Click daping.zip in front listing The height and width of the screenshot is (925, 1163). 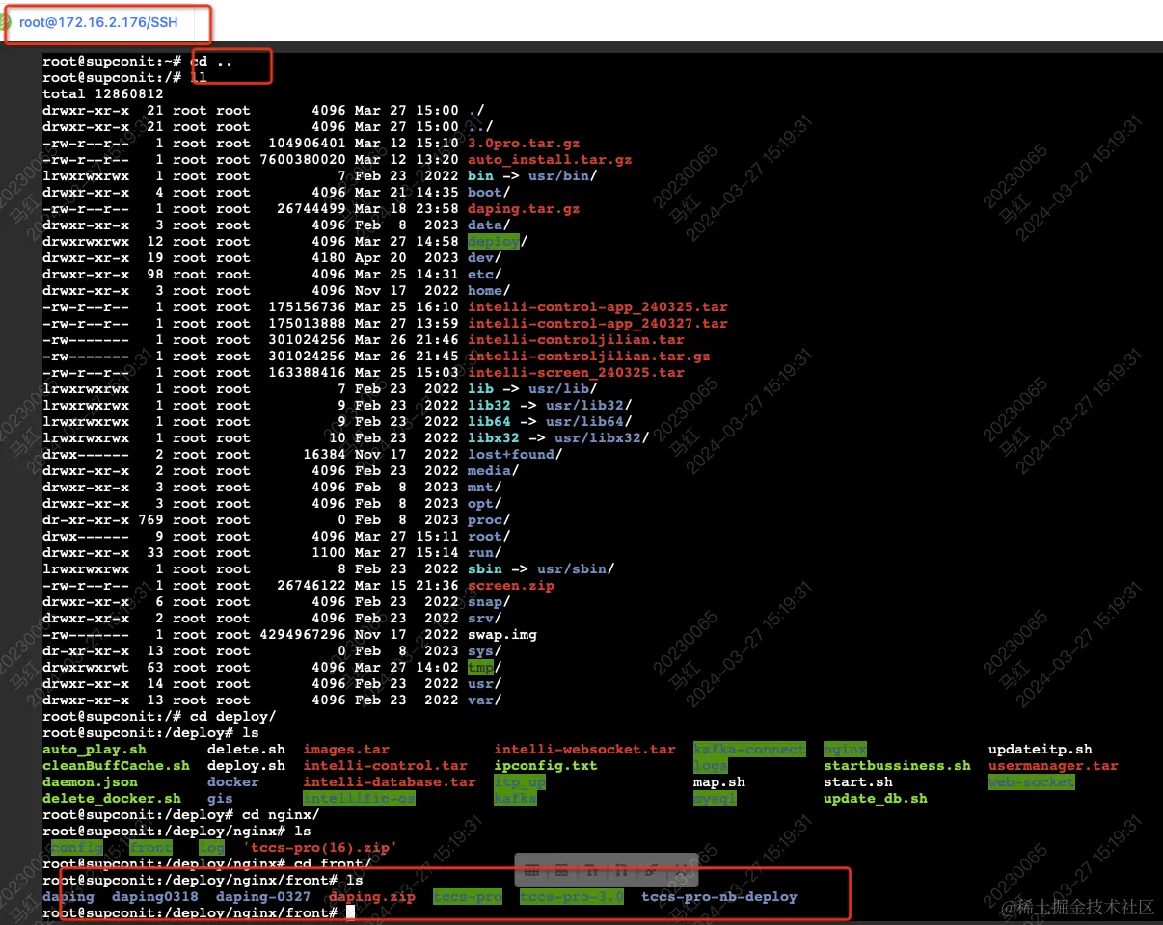372,896
